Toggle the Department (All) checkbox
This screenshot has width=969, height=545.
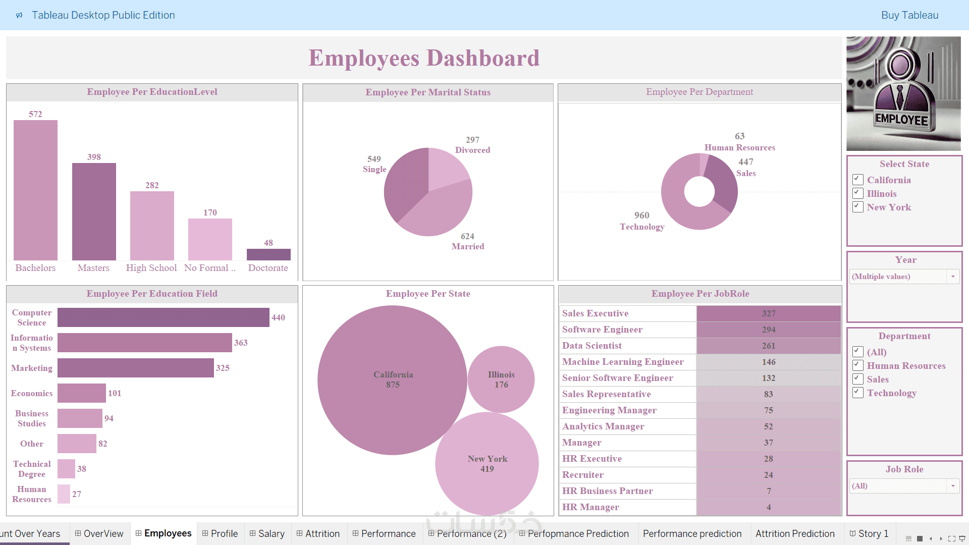[857, 352]
